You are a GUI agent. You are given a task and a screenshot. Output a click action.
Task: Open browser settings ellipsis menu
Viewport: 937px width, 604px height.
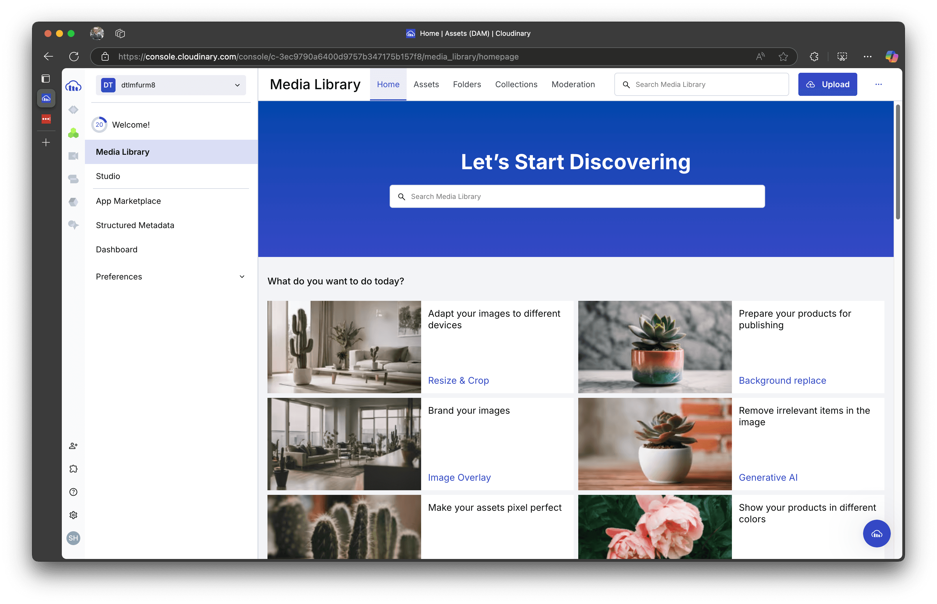tap(868, 57)
